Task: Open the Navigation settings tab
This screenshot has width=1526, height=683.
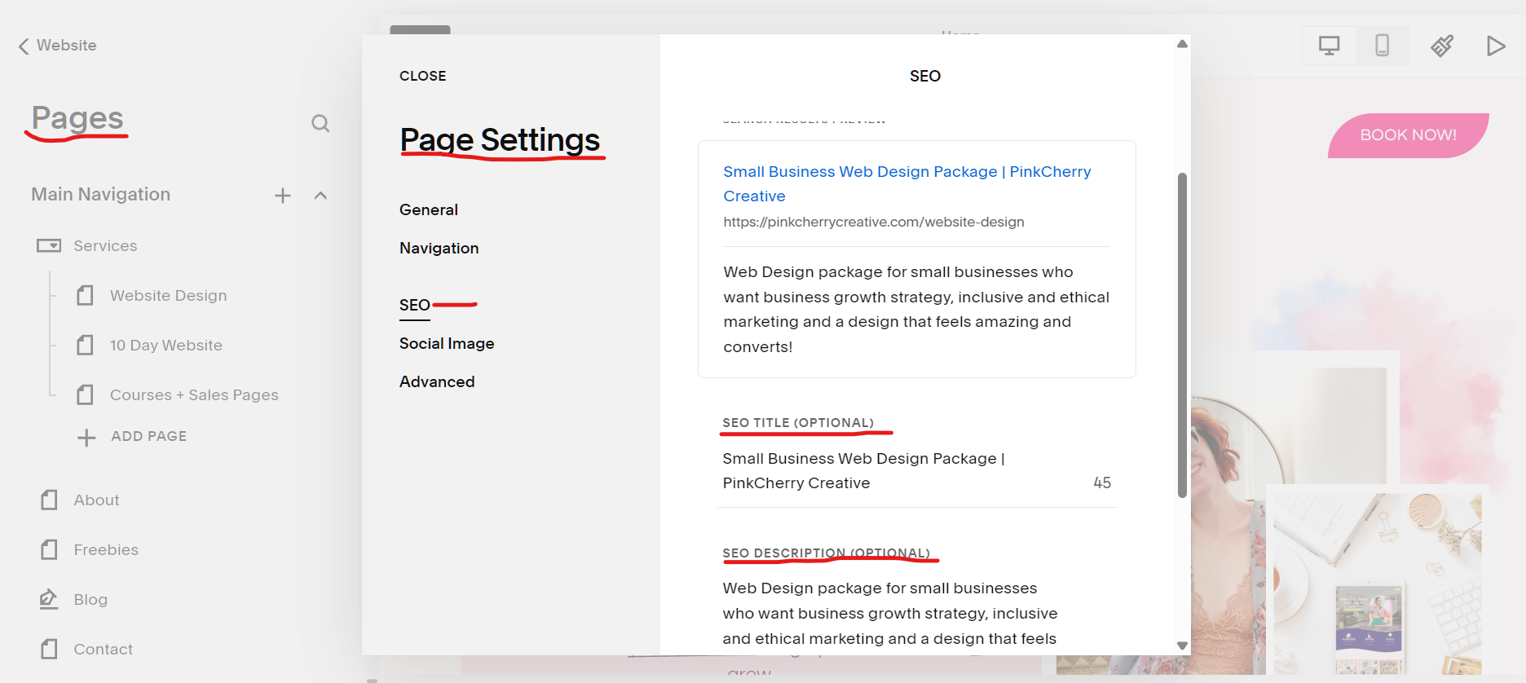Action: 439,248
